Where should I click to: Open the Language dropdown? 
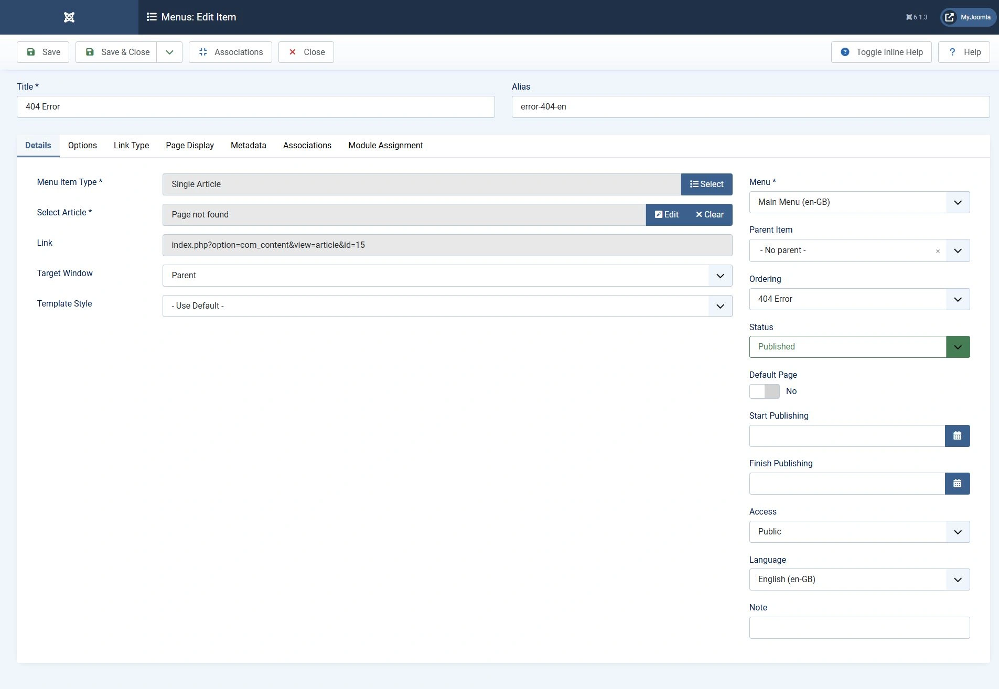860,579
